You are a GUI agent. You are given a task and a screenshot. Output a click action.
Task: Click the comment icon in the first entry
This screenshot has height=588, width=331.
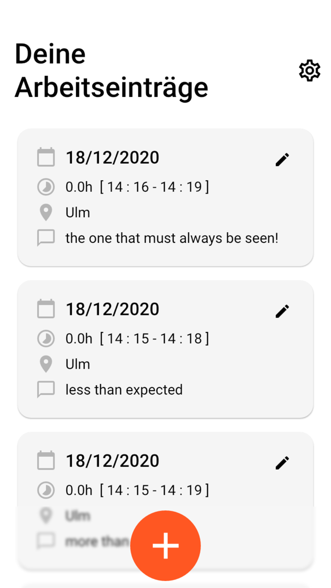(x=46, y=238)
